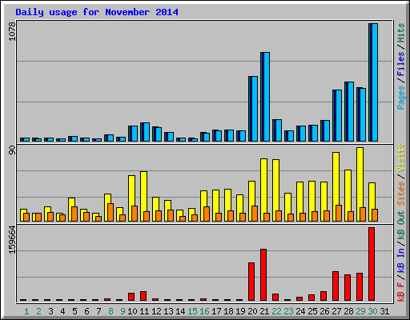Click the blue "kB In" legend text
The image size is (410, 320).
(400, 260)
